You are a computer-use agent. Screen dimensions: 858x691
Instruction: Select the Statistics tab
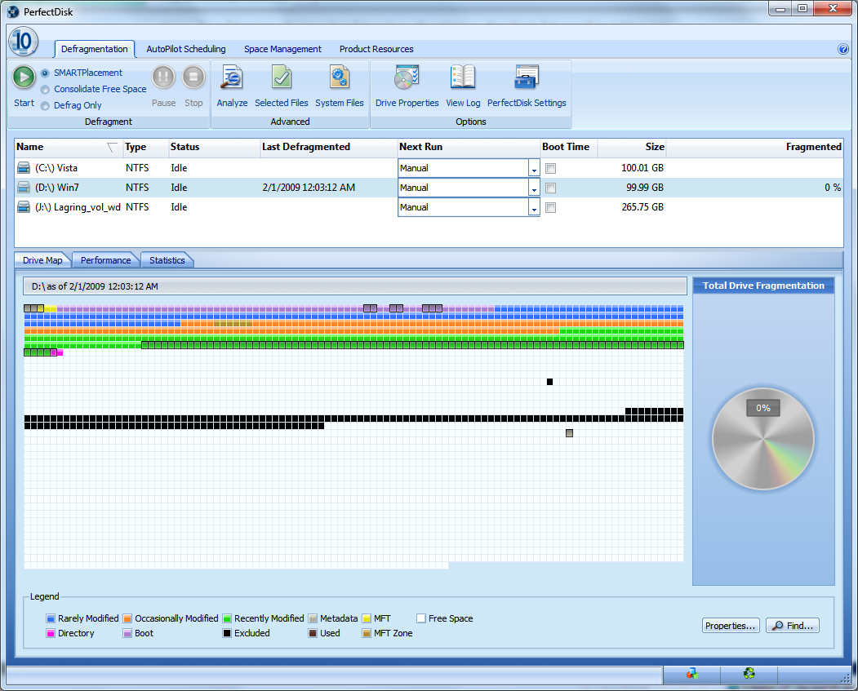coord(167,260)
